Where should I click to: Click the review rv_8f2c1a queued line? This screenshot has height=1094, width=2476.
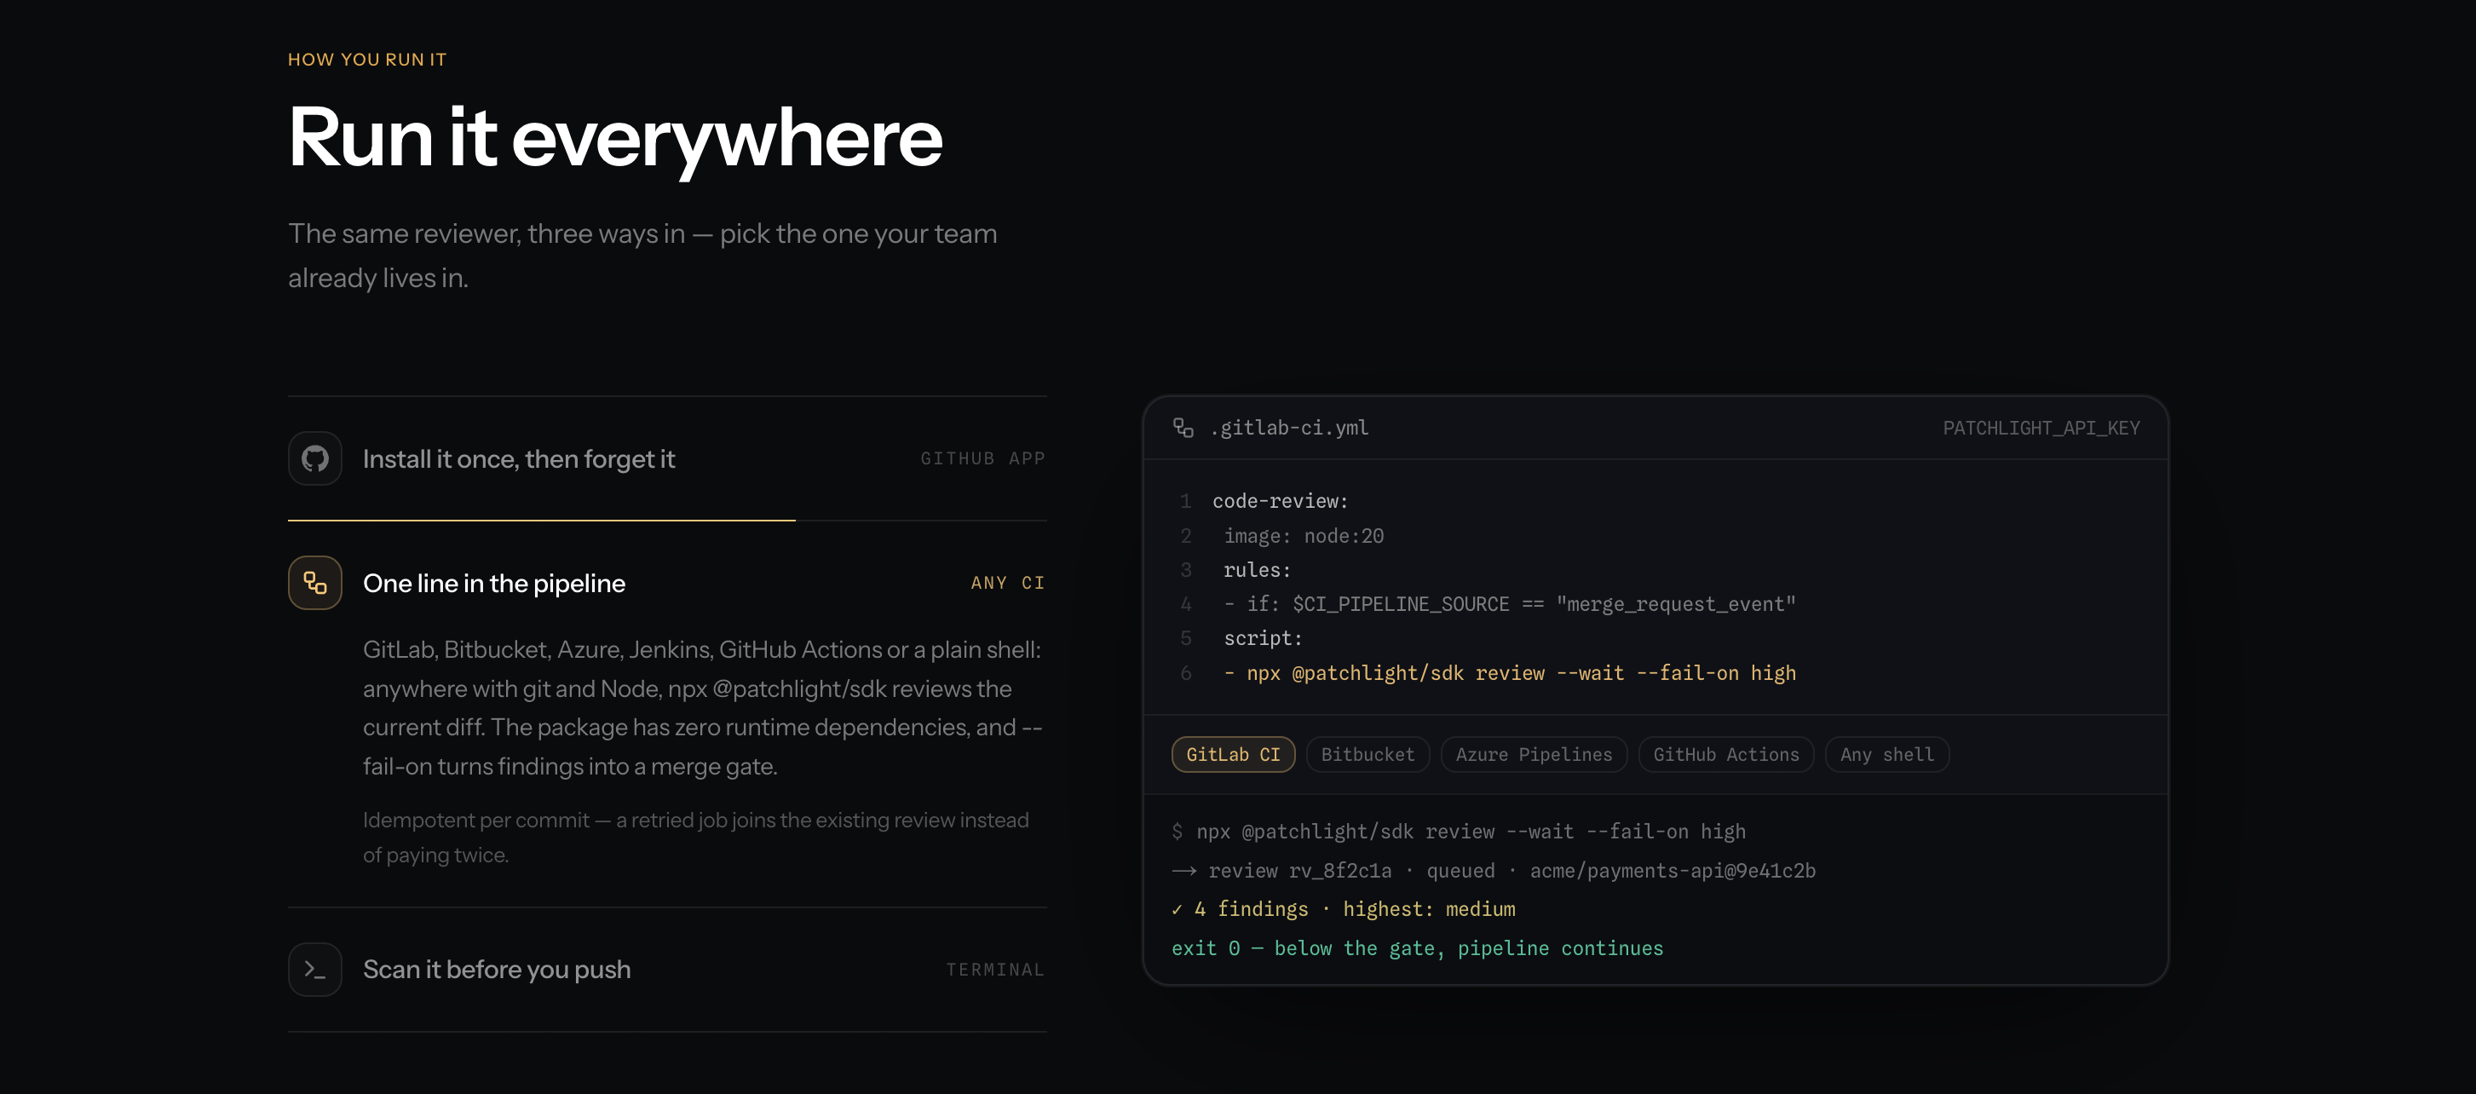[1494, 871]
